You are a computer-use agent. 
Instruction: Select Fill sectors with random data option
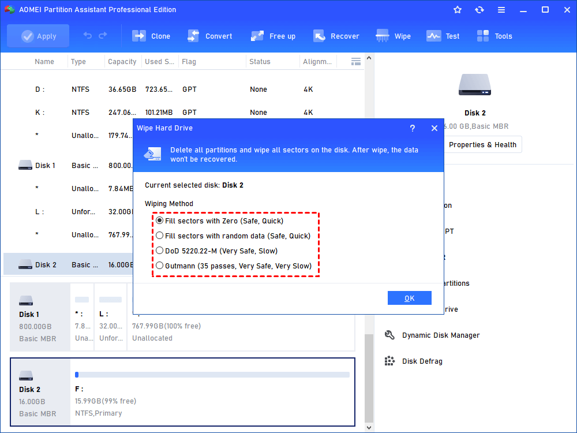(x=233, y=236)
